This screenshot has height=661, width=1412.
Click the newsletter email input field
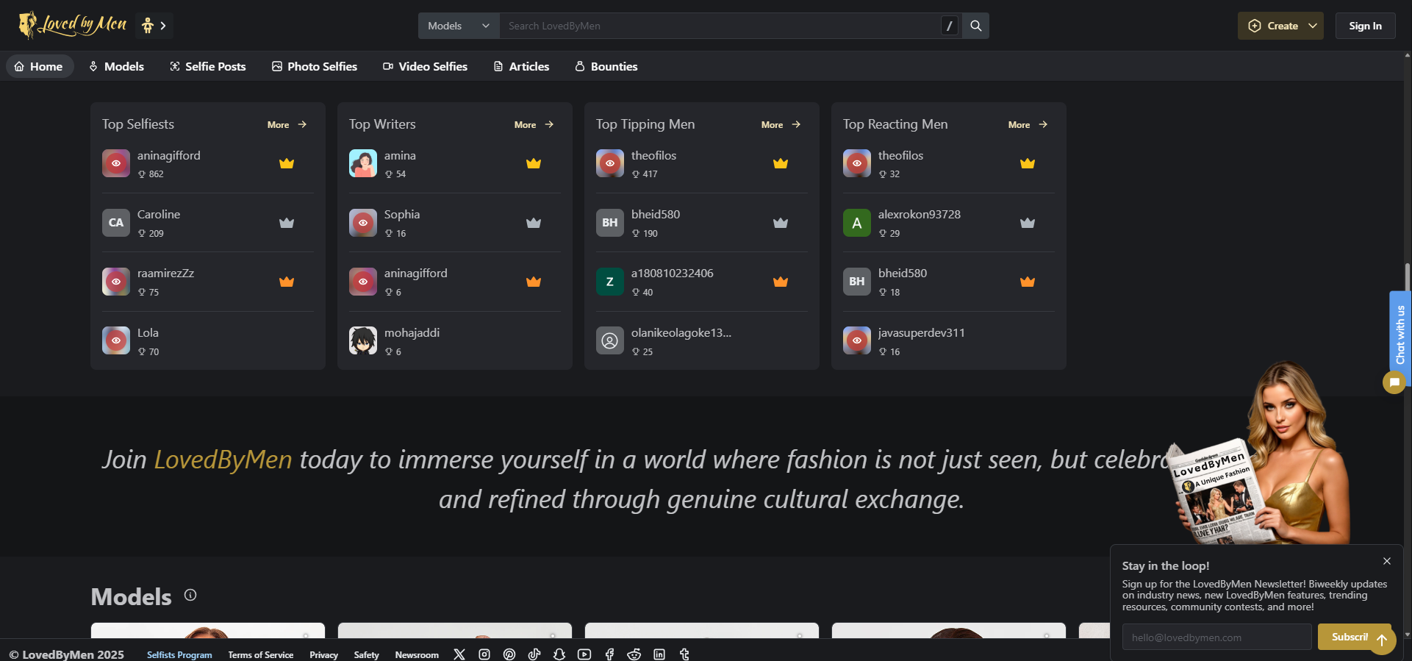point(1216,637)
